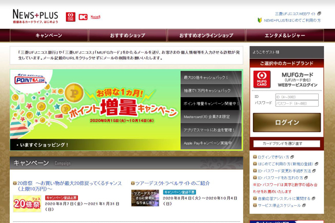335x223 pixels.
Task: Click the ようこそゲスト様 greeting text
Action: (x=266, y=52)
